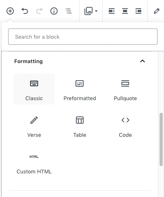164x197 pixels.
Task: Insert a Classic block
Action: click(34, 89)
